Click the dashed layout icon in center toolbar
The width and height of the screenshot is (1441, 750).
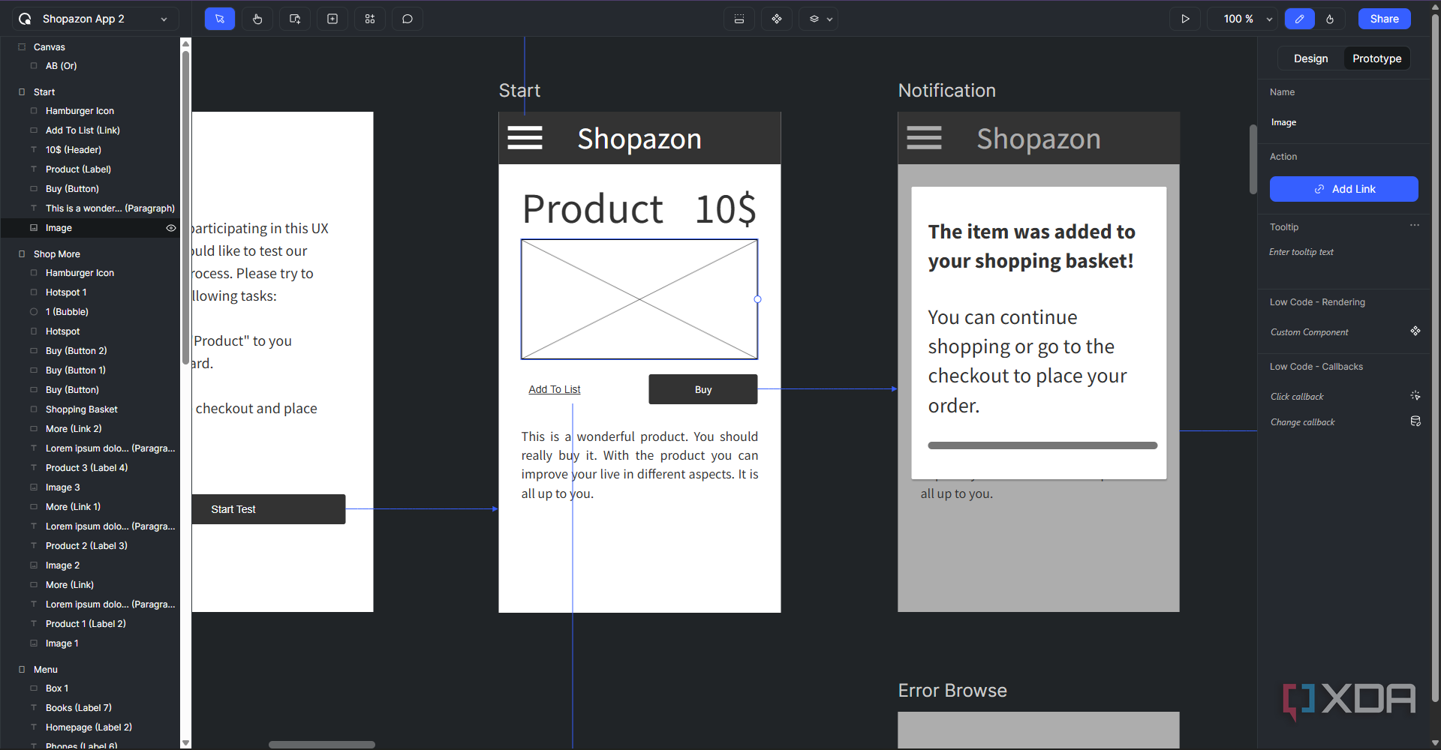point(739,19)
